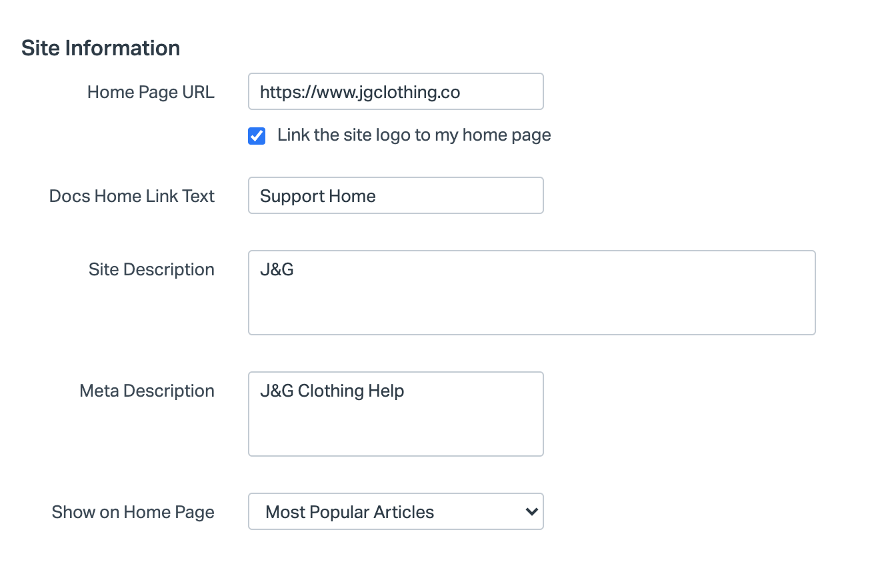Image resolution: width=896 pixels, height=578 pixels.
Task: Click inside the Site Description text area
Action: pos(531,300)
